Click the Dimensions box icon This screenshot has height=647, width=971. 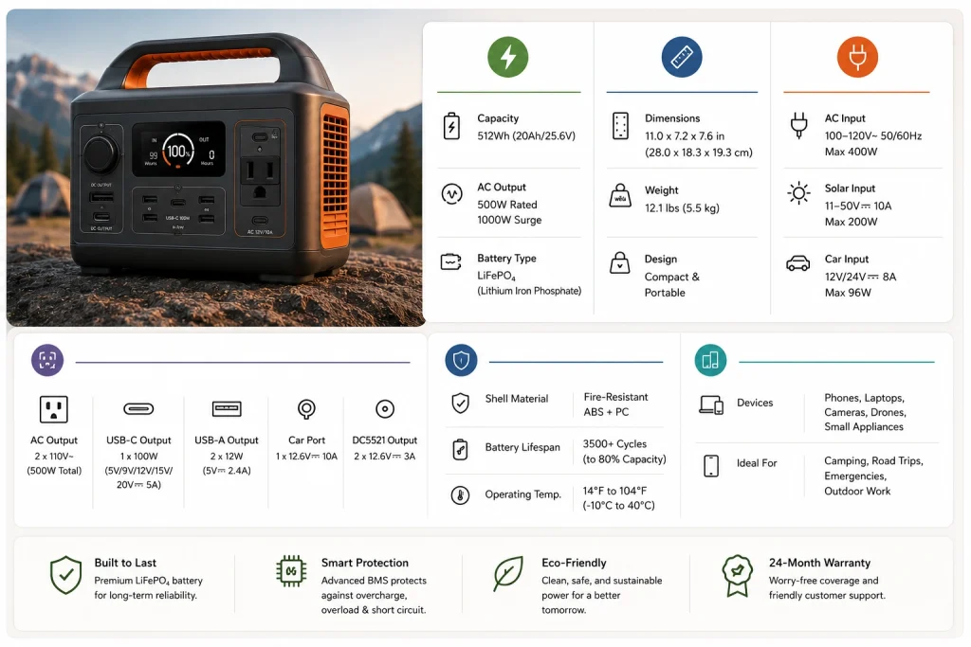pyautogui.click(x=620, y=126)
